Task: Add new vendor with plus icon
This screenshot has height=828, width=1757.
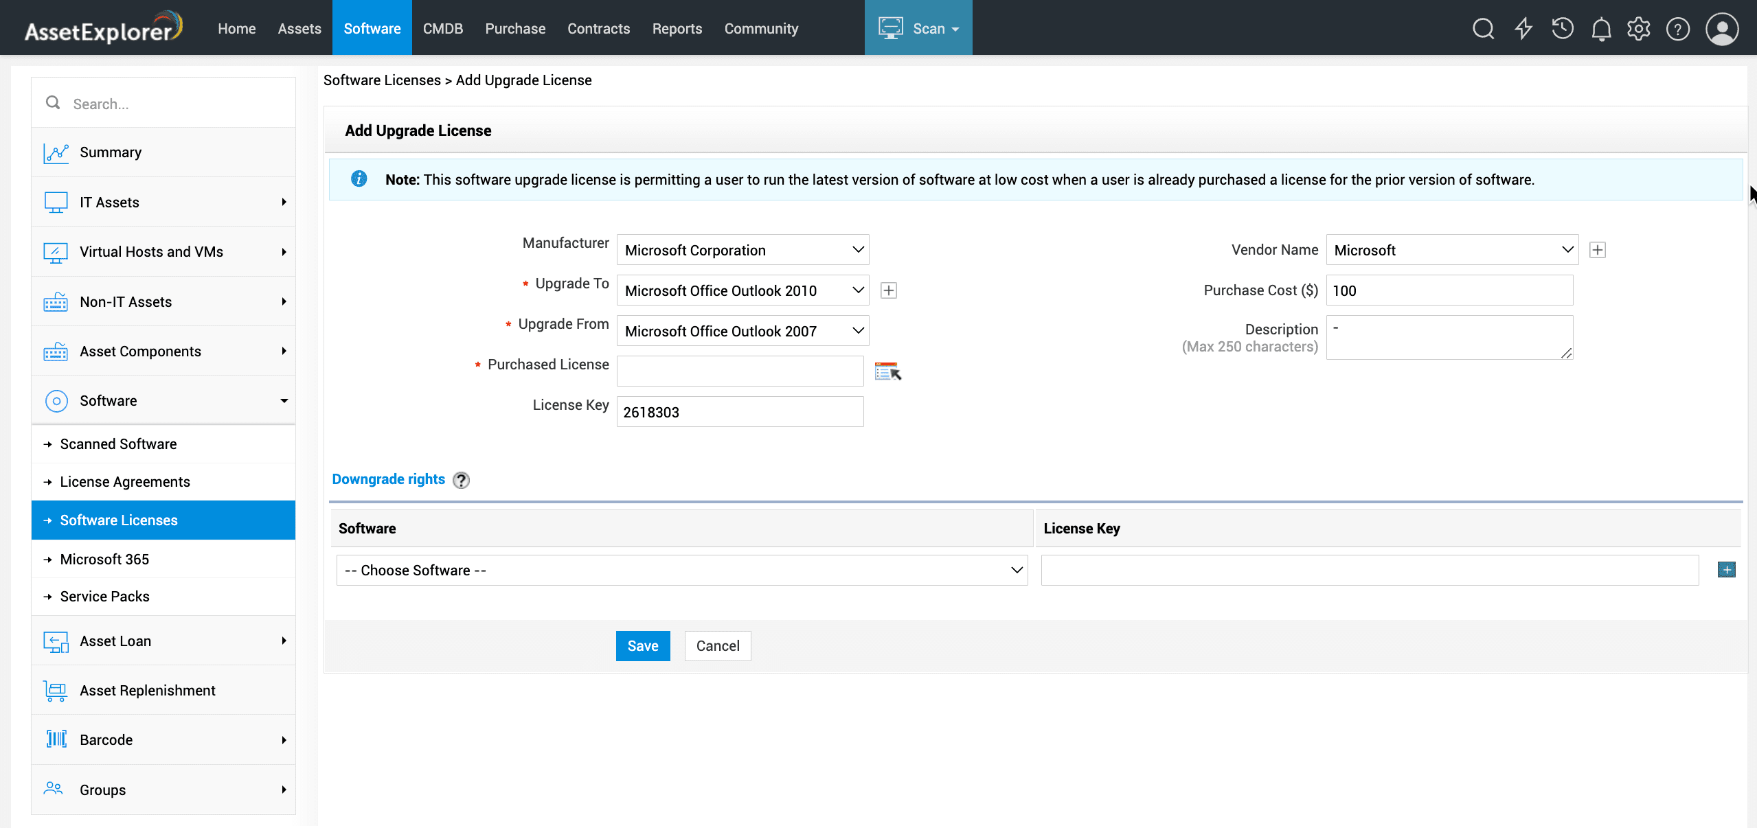Action: point(1598,250)
